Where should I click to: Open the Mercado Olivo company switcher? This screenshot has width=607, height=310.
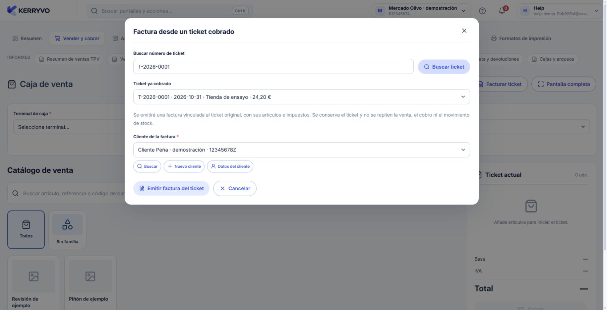(421, 11)
